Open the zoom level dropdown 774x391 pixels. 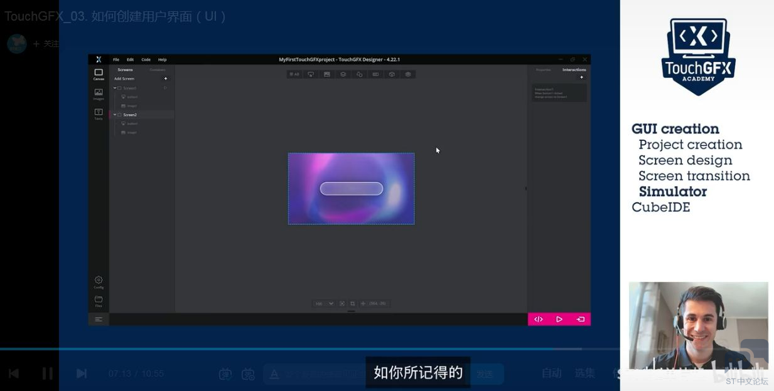[x=331, y=304]
